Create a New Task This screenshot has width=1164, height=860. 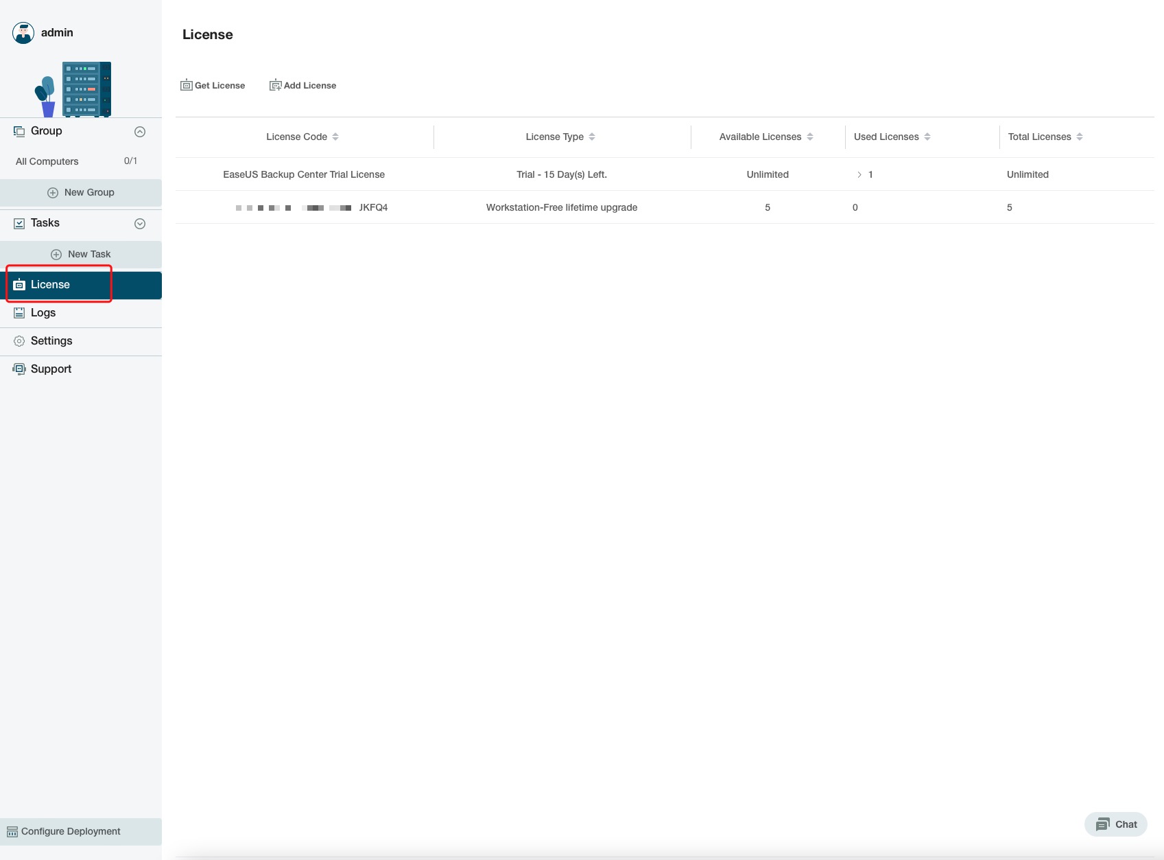(81, 255)
